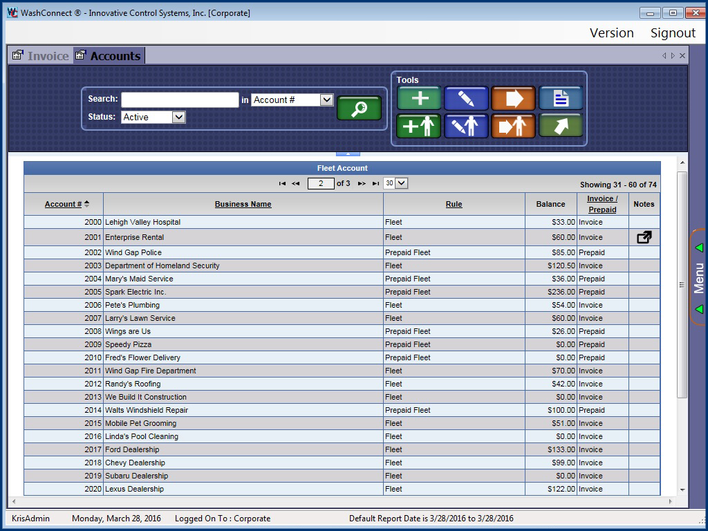Sort by Business Name column header
This screenshot has width=708, height=531.
coord(243,204)
